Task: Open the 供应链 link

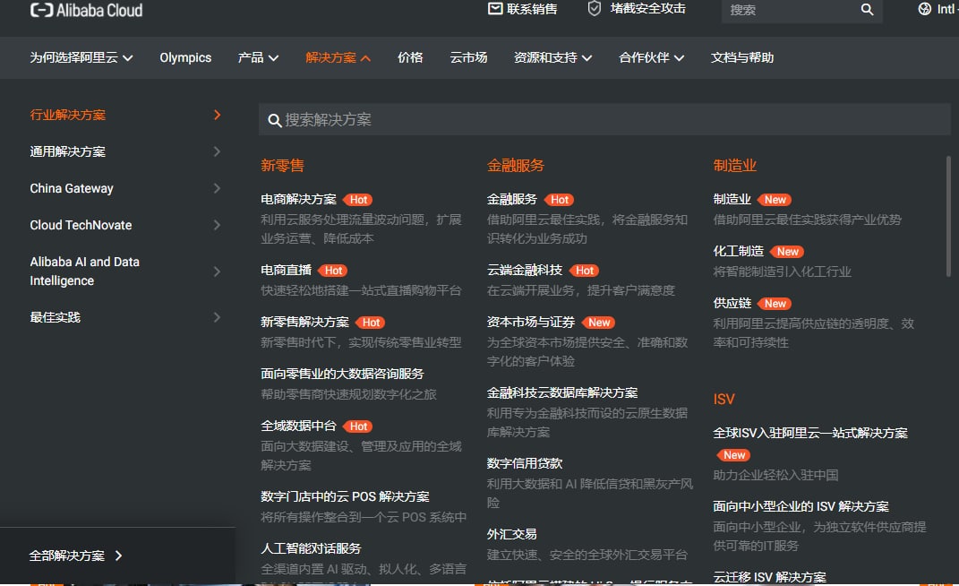Action: [732, 303]
